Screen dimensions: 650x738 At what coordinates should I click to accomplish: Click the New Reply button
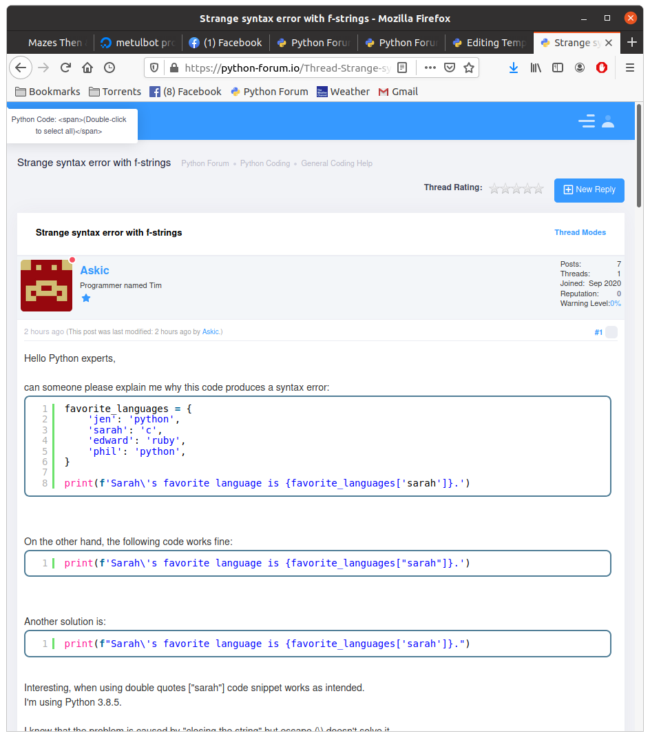click(589, 189)
